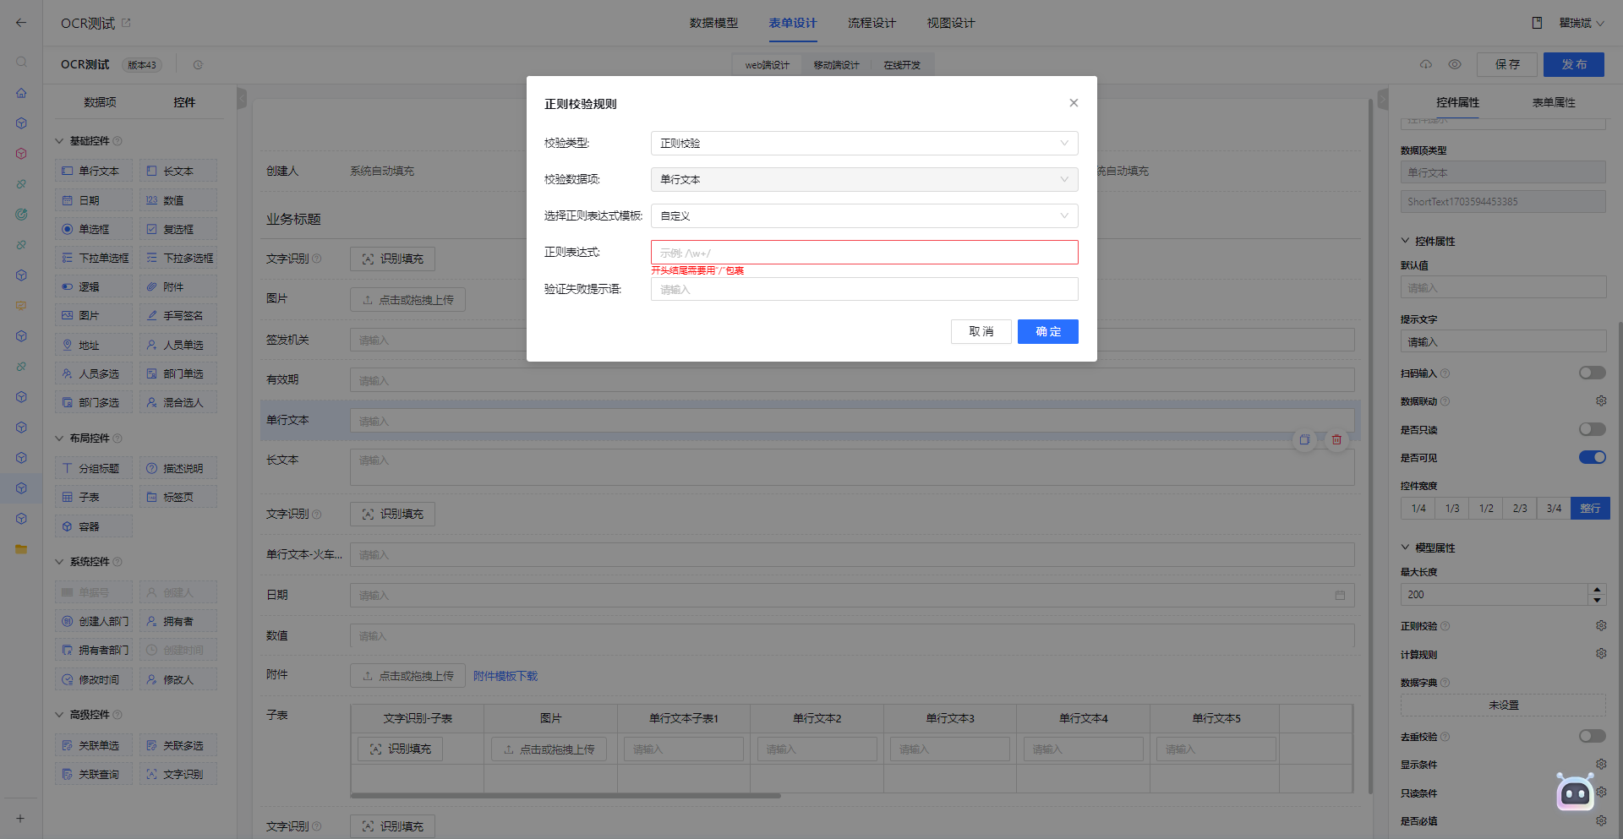Click the folder icon in sidebar

[x=21, y=549]
